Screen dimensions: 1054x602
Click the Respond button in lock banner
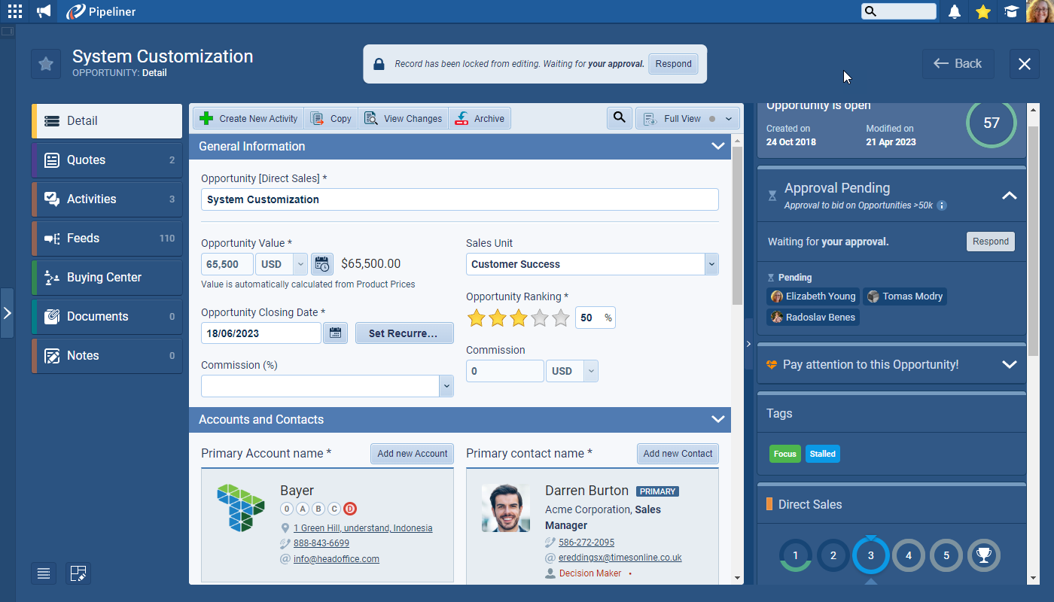[673, 64]
